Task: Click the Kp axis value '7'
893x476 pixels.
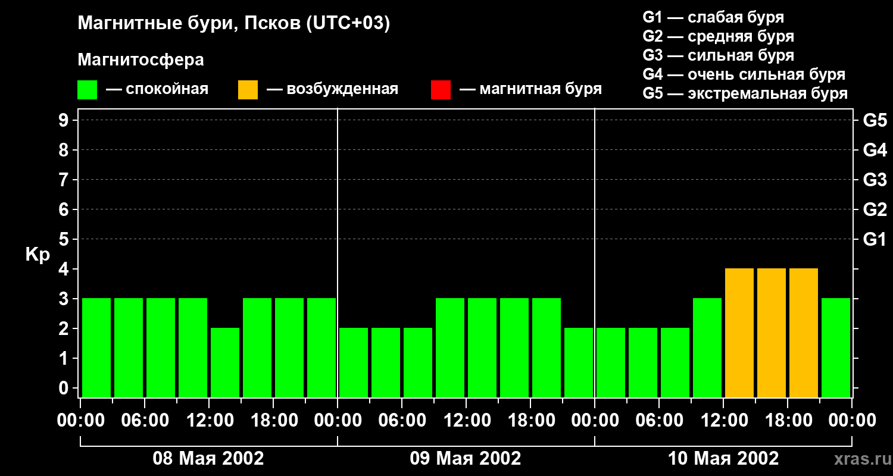Action: tap(65, 180)
